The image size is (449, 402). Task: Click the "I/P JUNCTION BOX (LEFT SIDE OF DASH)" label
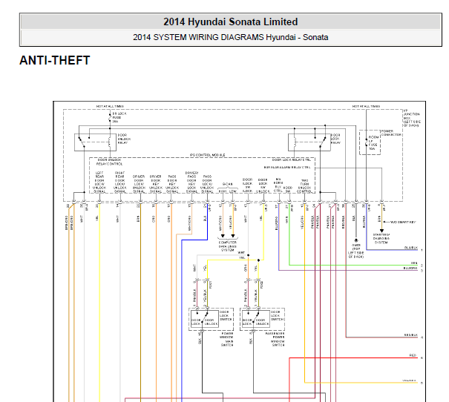(x=412, y=118)
